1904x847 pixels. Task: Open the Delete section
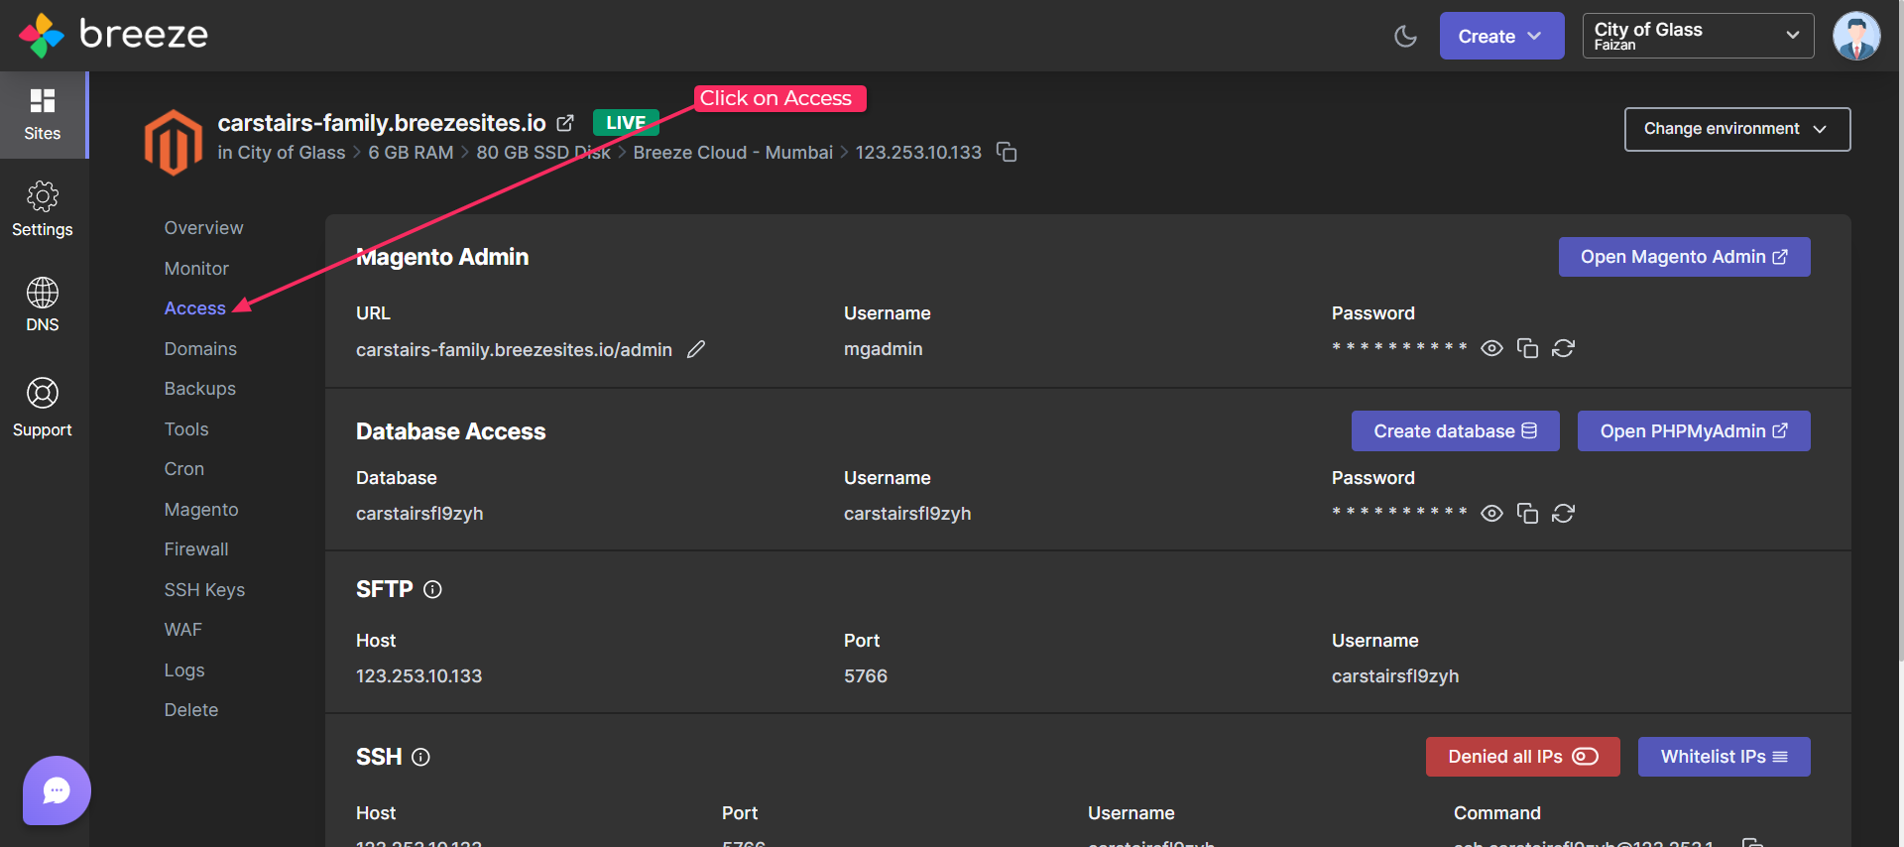(191, 710)
